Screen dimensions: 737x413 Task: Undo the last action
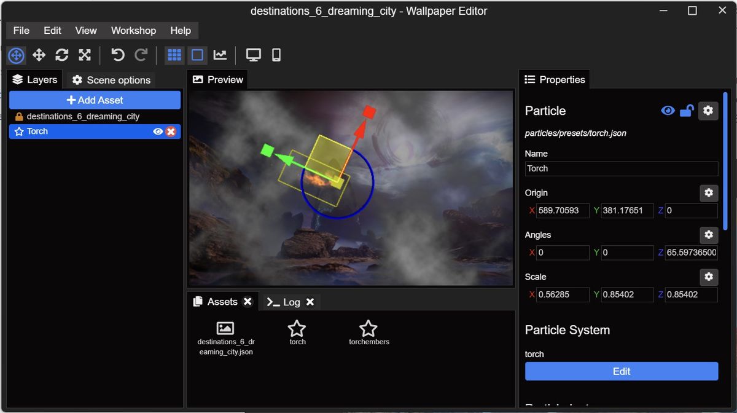117,55
